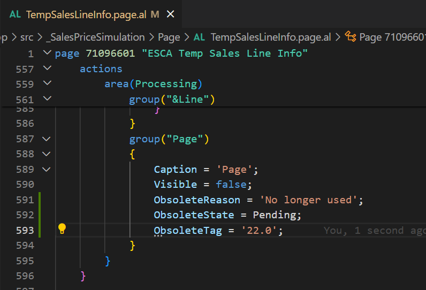Click the Caption property on line 589
The width and height of the screenshot is (426, 290).
176,170
